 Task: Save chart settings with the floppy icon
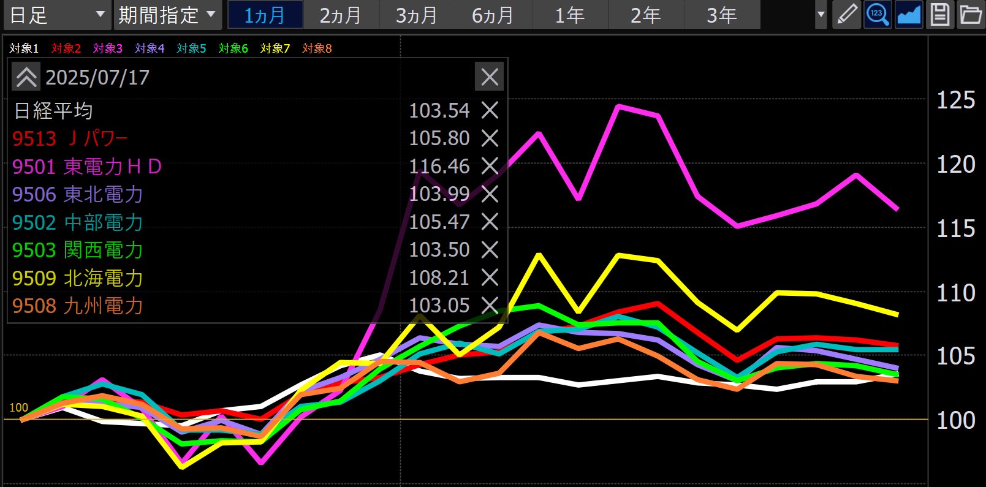coord(939,15)
